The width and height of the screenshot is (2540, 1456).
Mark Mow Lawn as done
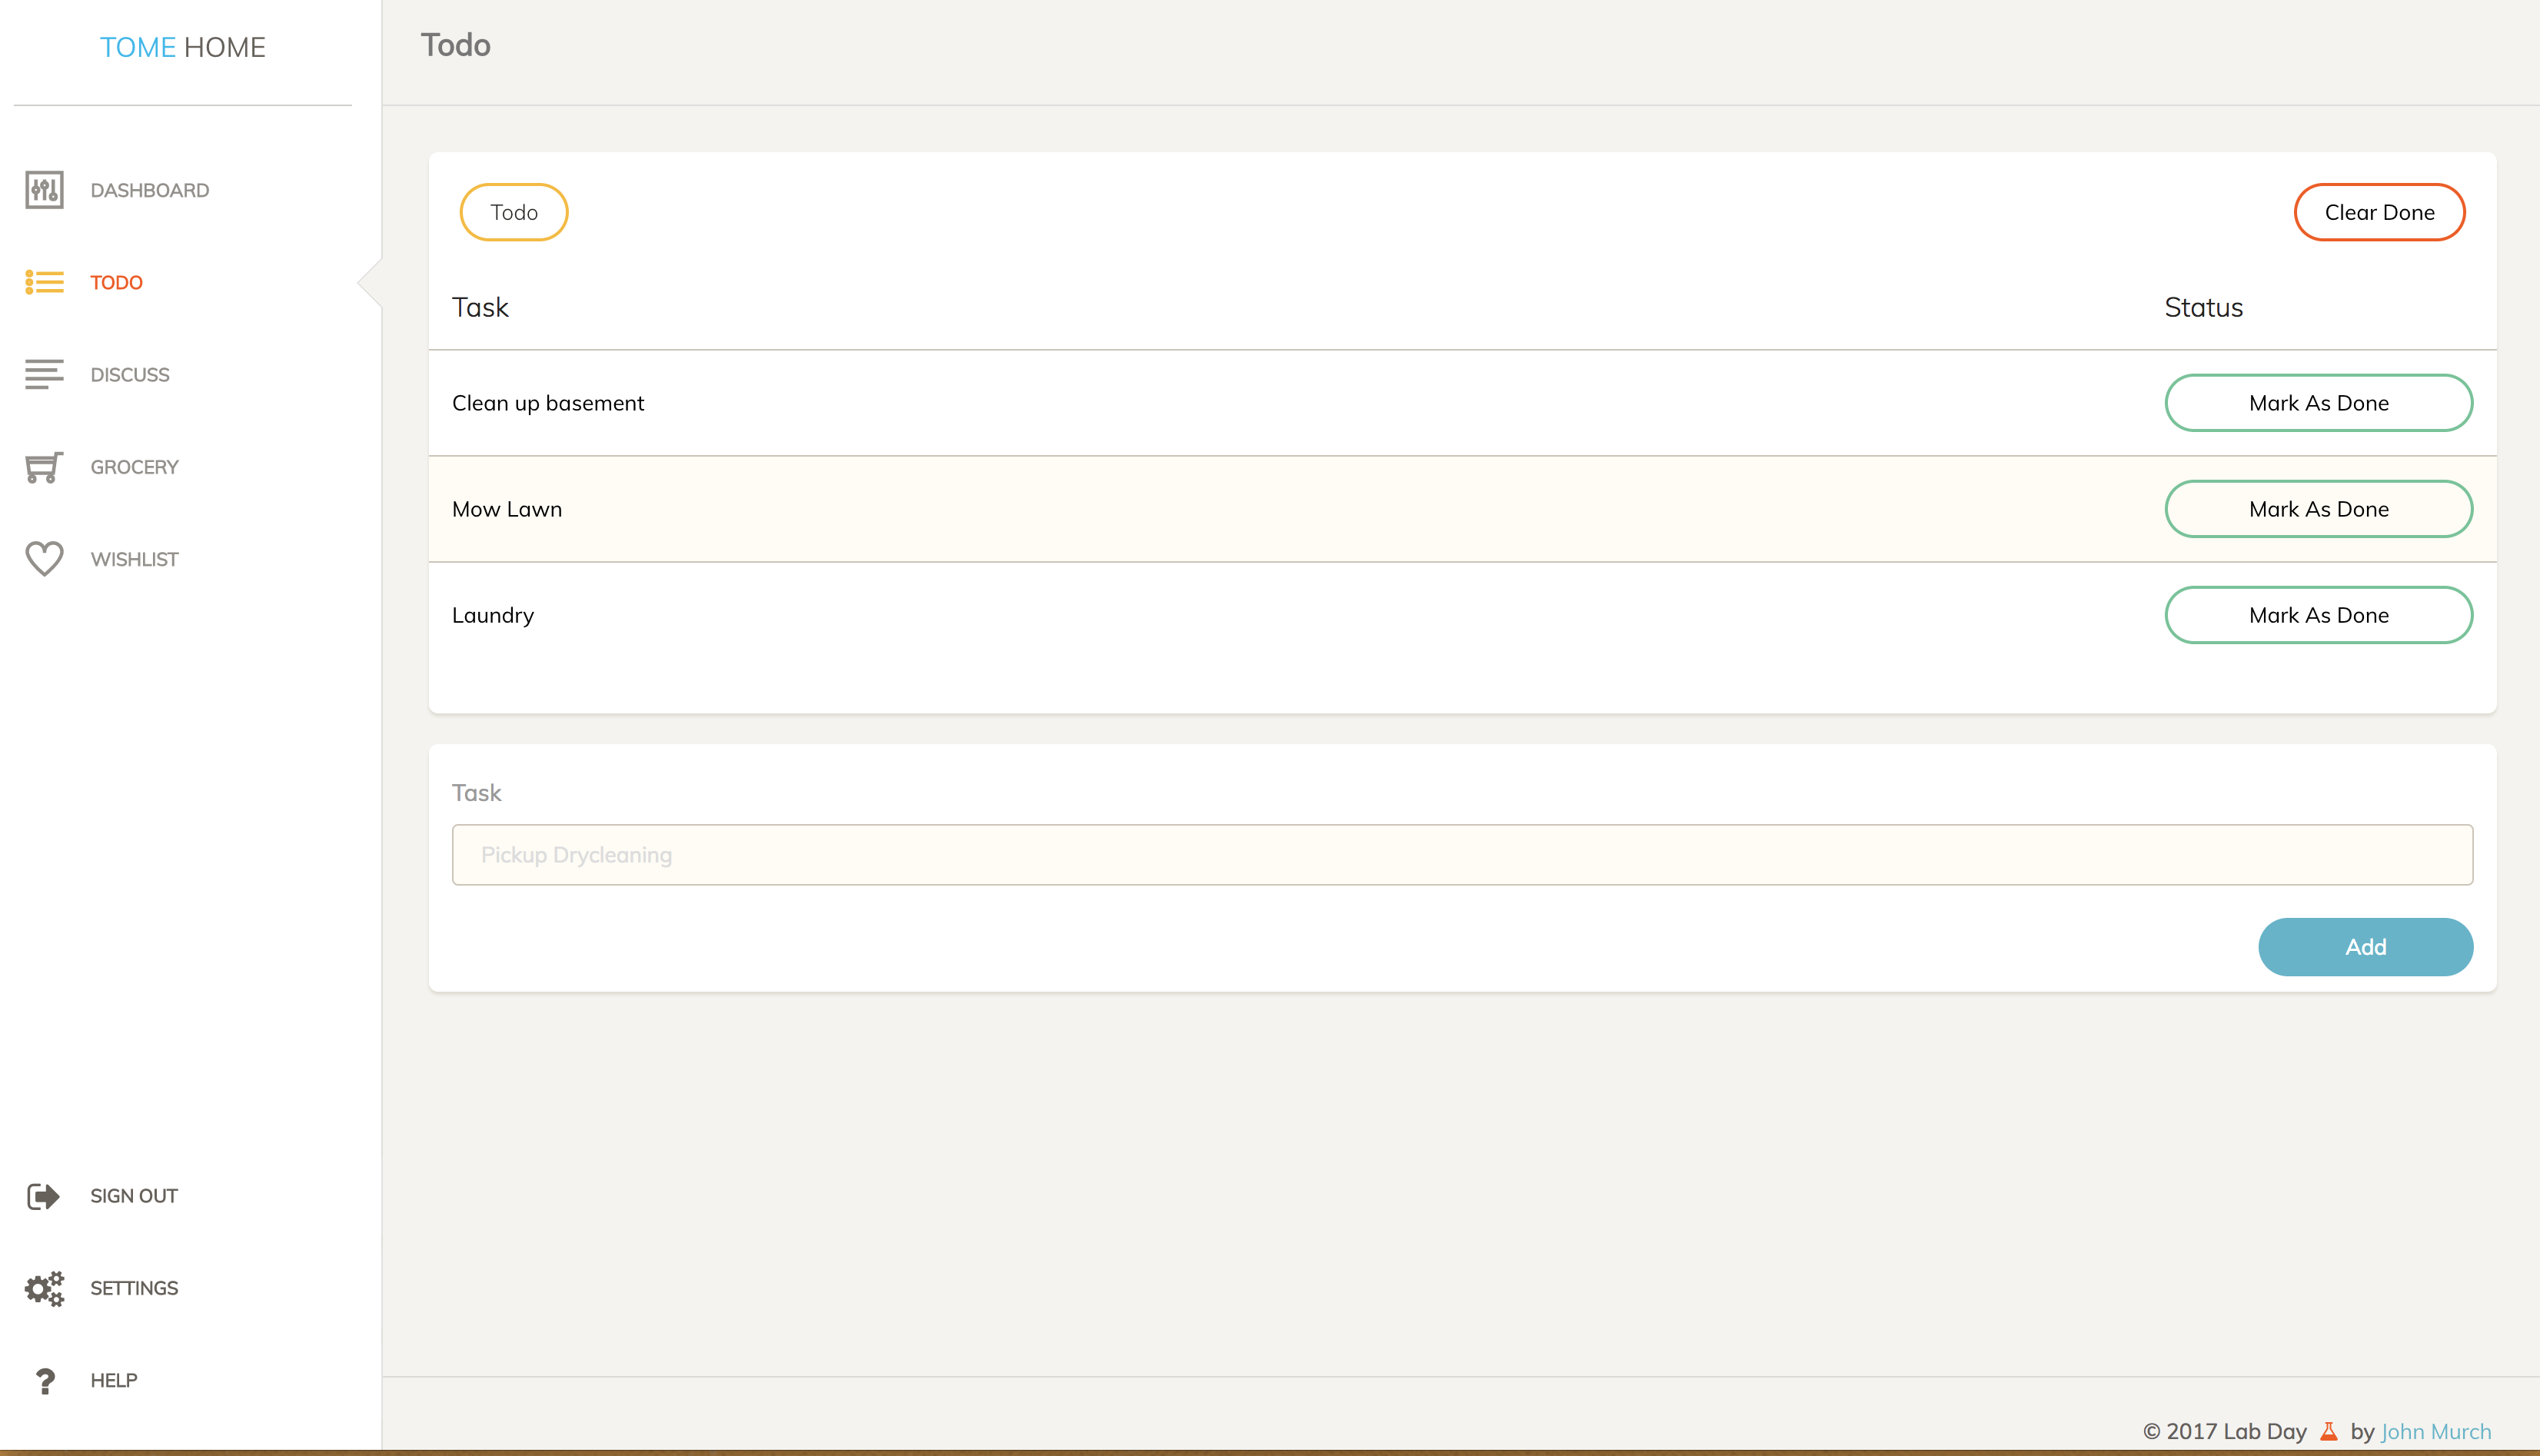pos(2318,509)
